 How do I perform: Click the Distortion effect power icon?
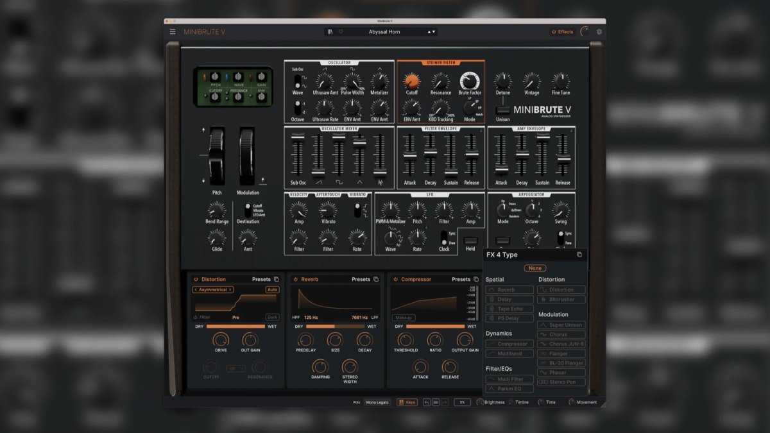196,280
